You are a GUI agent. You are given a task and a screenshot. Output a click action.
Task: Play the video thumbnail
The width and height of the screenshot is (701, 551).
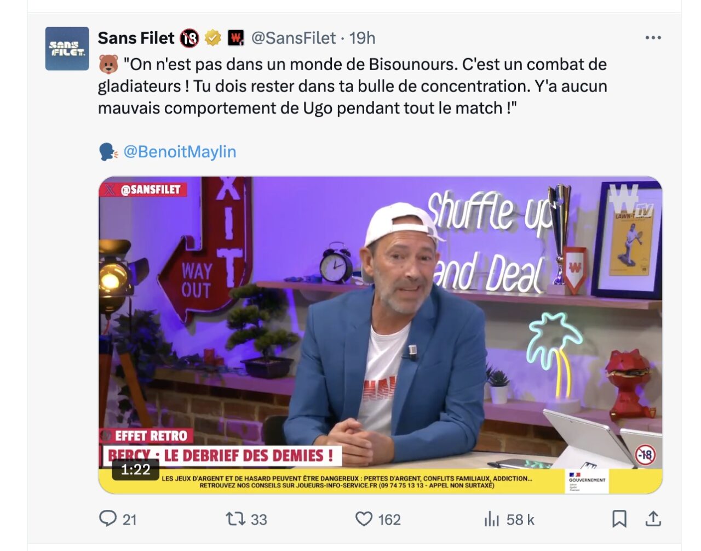380,335
